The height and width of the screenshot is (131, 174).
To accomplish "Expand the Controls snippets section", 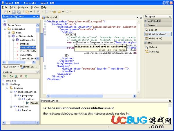I will coord(145,21).
